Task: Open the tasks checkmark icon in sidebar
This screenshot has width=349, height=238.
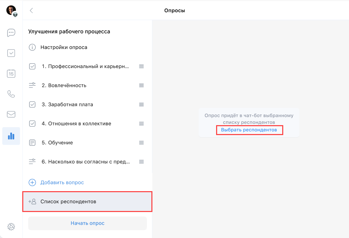Action: (11, 53)
